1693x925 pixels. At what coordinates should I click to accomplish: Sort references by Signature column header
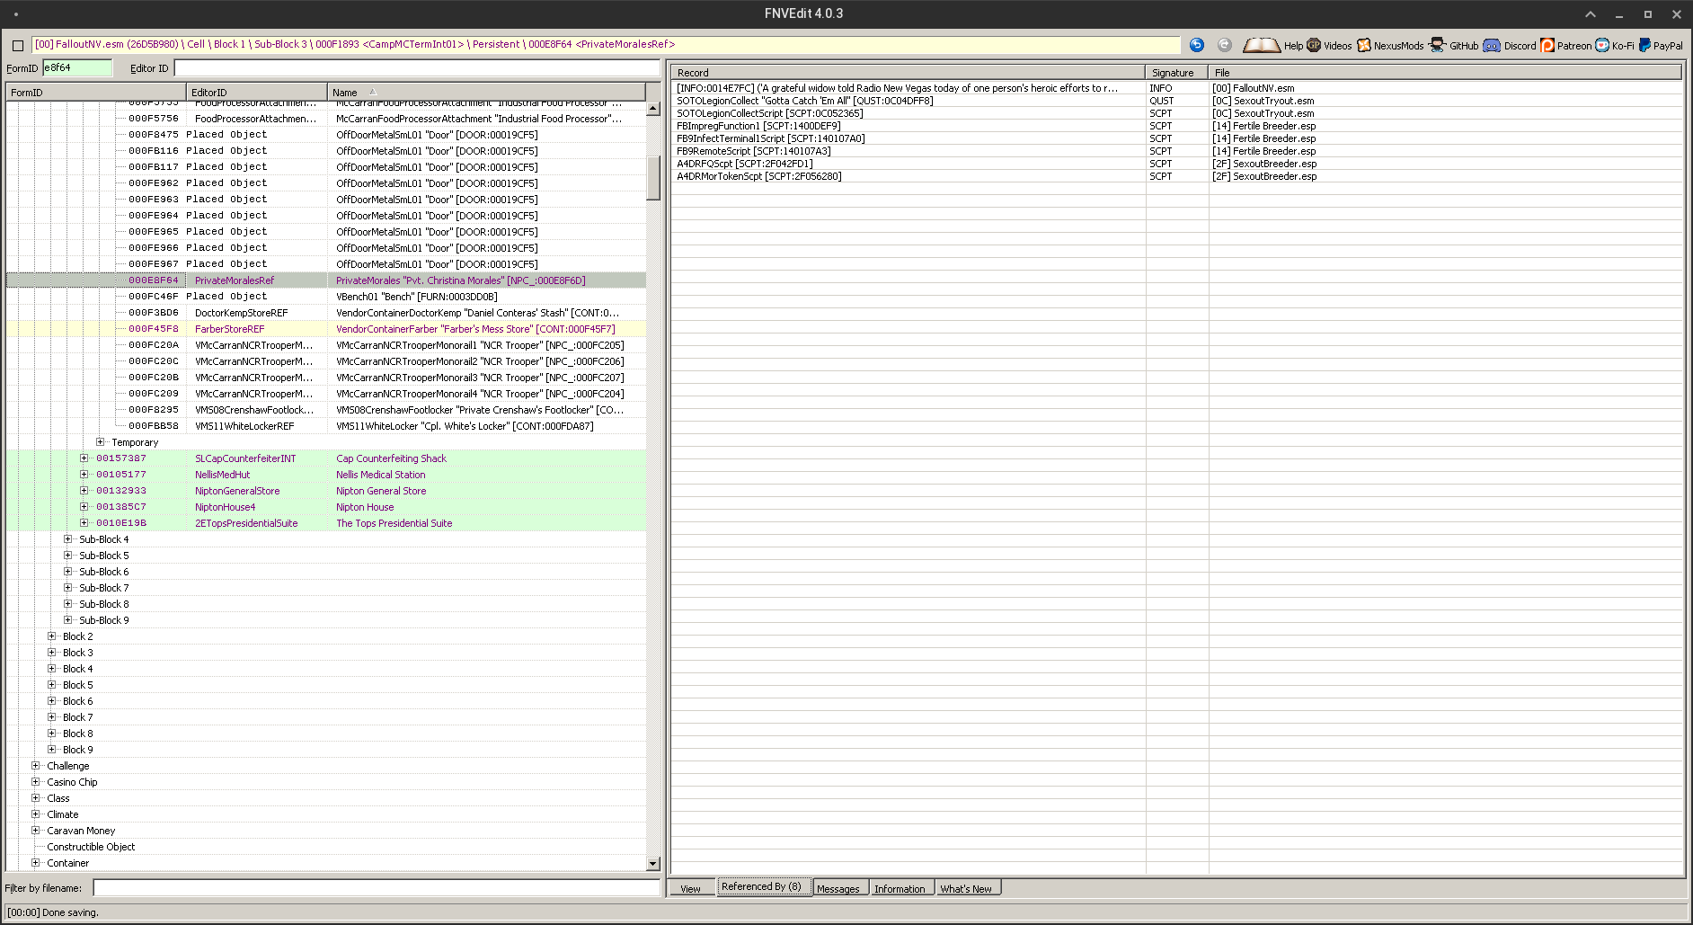click(x=1176, y=73)
